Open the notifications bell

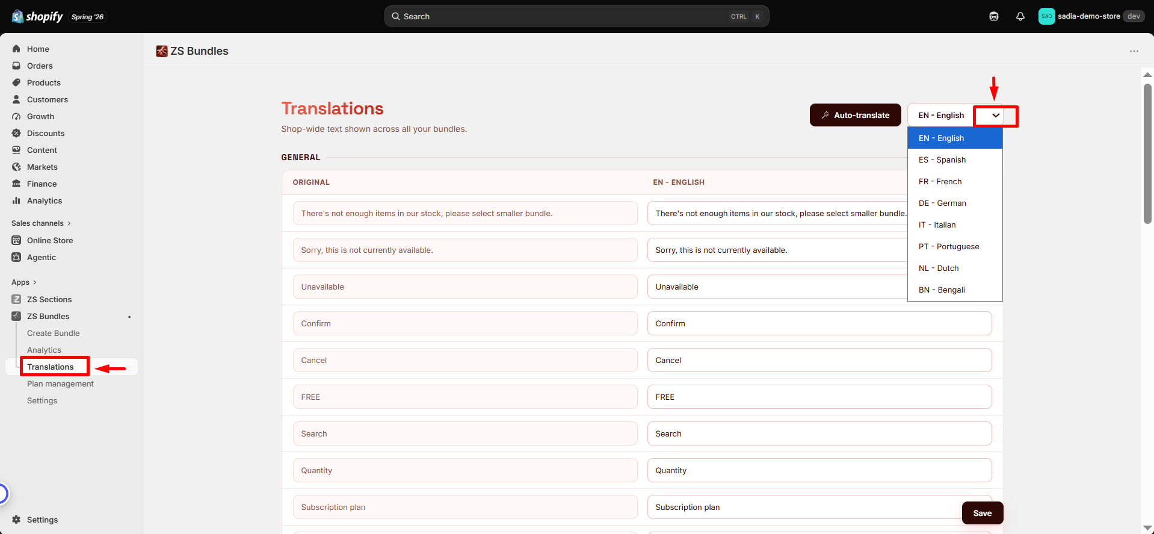coord(1020,16)
